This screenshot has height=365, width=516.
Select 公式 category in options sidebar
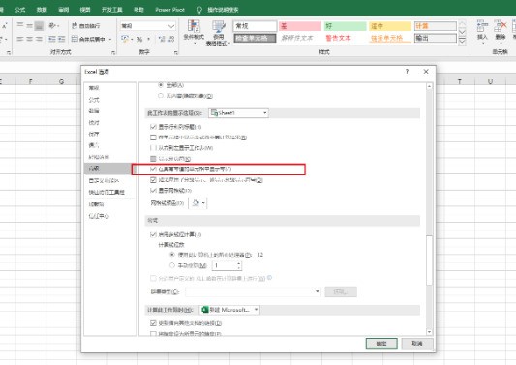[94, 100]
